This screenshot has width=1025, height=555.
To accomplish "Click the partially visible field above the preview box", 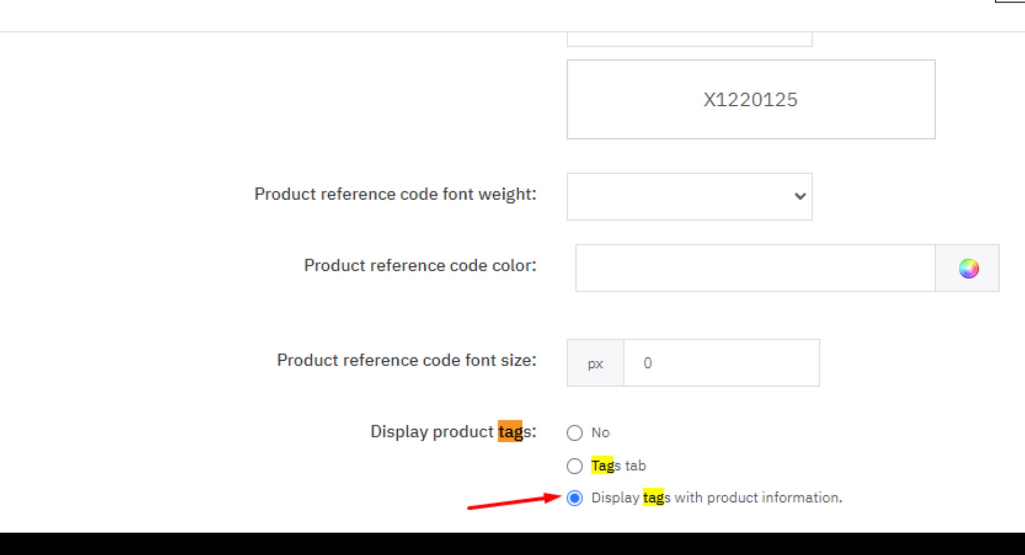I will pos(689,39).
